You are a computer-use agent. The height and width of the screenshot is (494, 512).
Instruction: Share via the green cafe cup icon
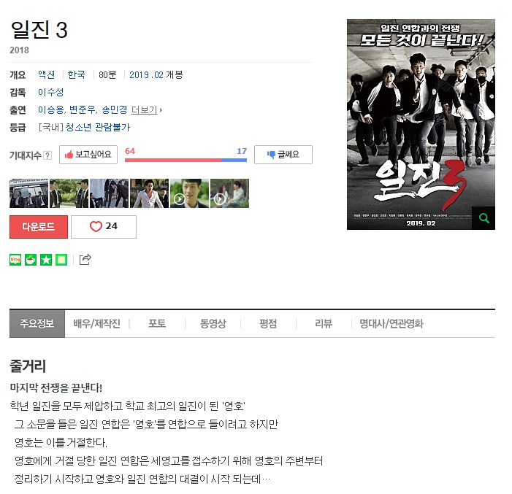[31, 260]
